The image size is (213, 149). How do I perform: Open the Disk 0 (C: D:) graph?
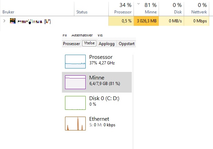click(x=75, y=103)
